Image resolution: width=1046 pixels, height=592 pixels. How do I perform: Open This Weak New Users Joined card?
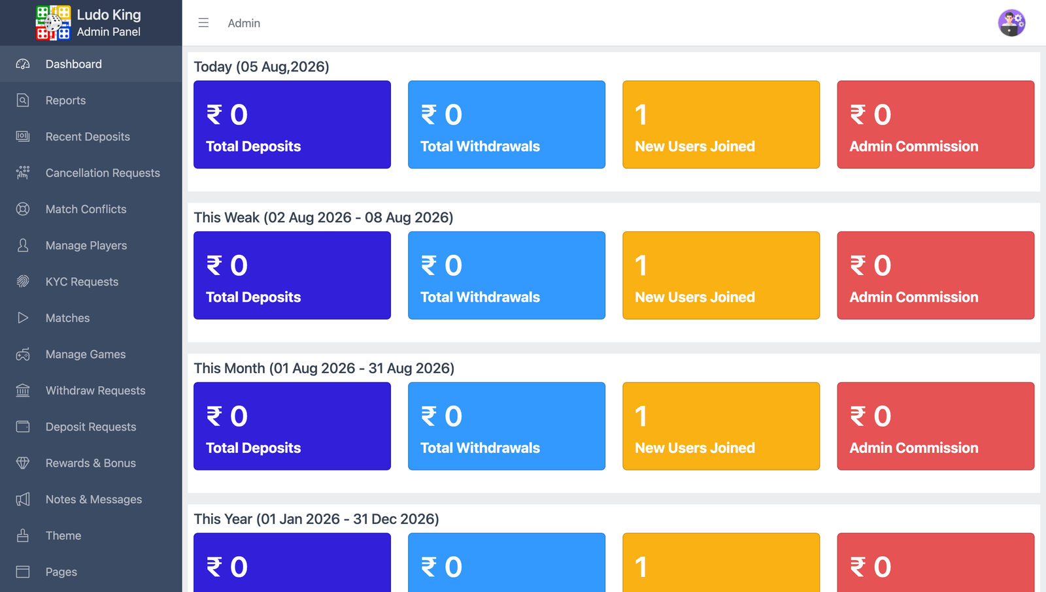coord(721,275)
